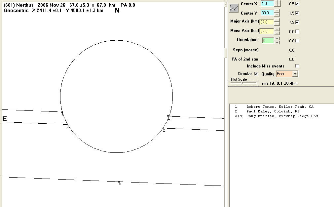This screenshot has height=207, width=334.
Task: Click Minor Axis down spinner arrow
Action: point(277,33)
